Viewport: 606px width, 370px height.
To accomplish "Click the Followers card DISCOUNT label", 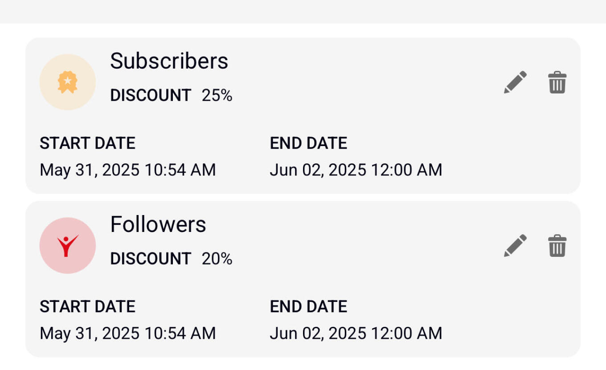I will [151, 259].
